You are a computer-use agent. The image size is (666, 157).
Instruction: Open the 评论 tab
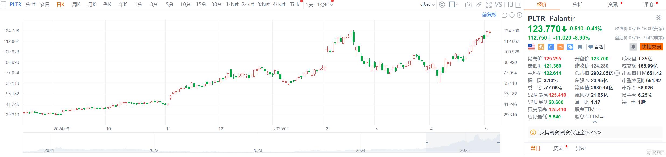pyautogui.click(x=648, y=5)
